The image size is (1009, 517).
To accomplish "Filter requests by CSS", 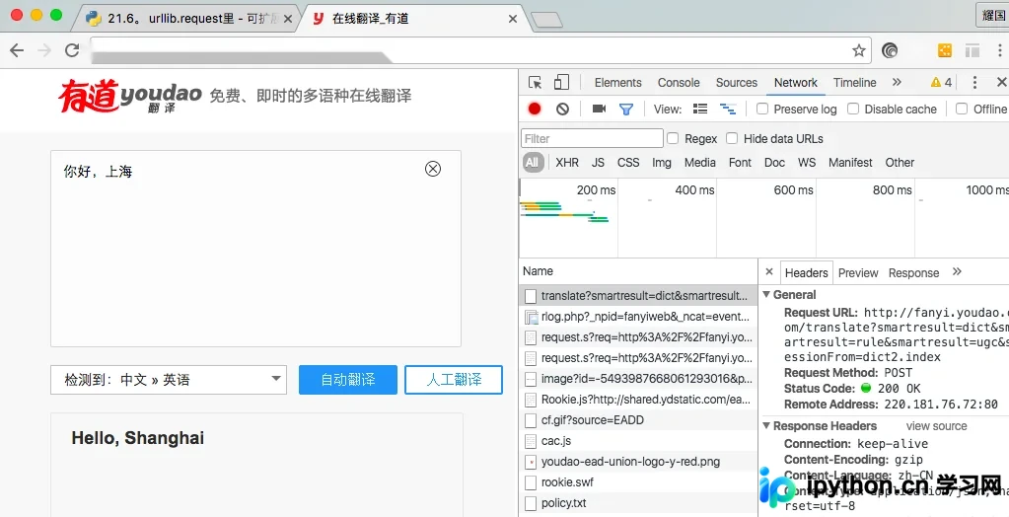I will point(628,162).
